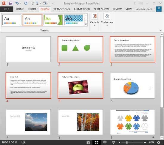Viewport: 164px width, 145px height.
Task: Click the vertical scrollbar thumb
Action: click(x=162, y=72)
